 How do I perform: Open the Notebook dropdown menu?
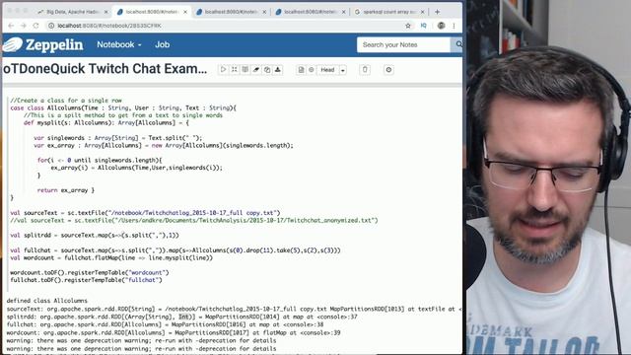click(x=119, y=44)
